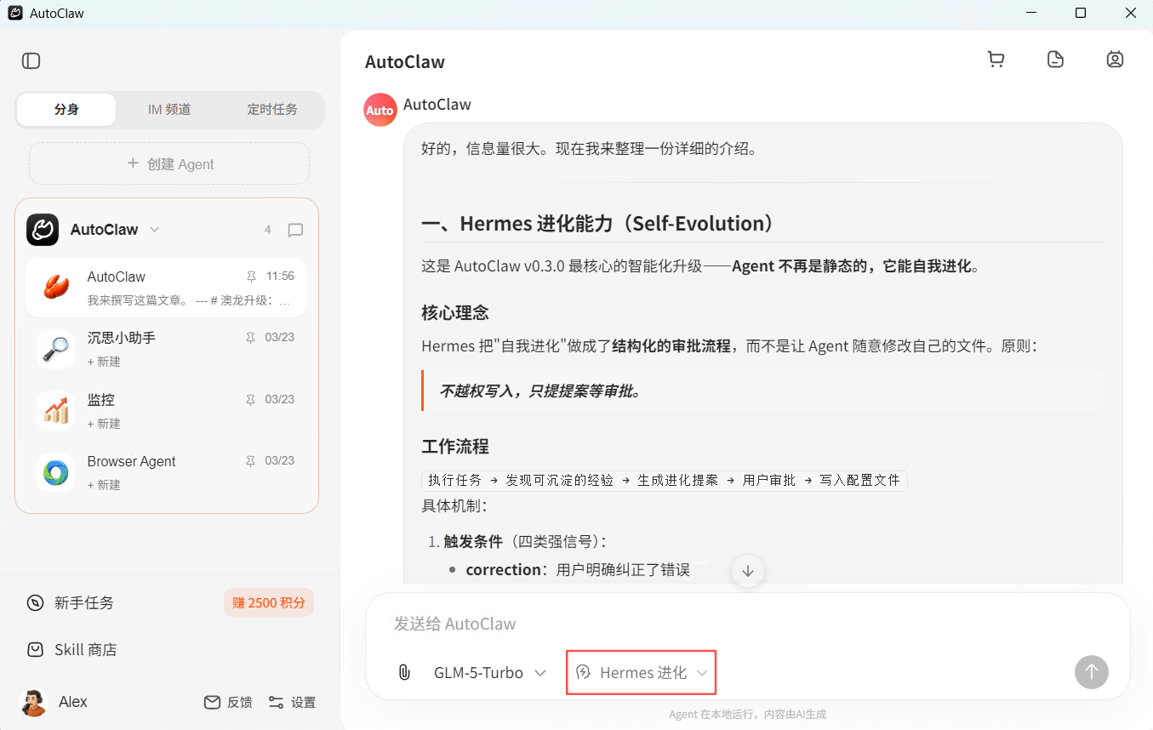Click the 11:56 timestamp on AutoClaw row
Image resolution: width=1153 pixels, height=730 pixels.
tap(280, 277)
